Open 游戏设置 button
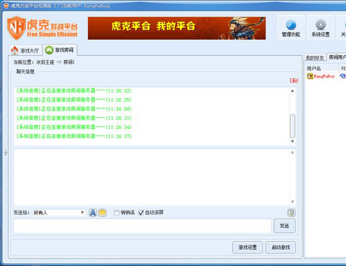The height and width of the screenshot is (266, 346). (248, 247)
